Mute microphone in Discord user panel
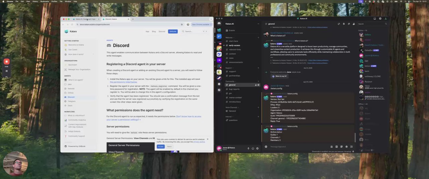429x179 pixels. (248, 148)
